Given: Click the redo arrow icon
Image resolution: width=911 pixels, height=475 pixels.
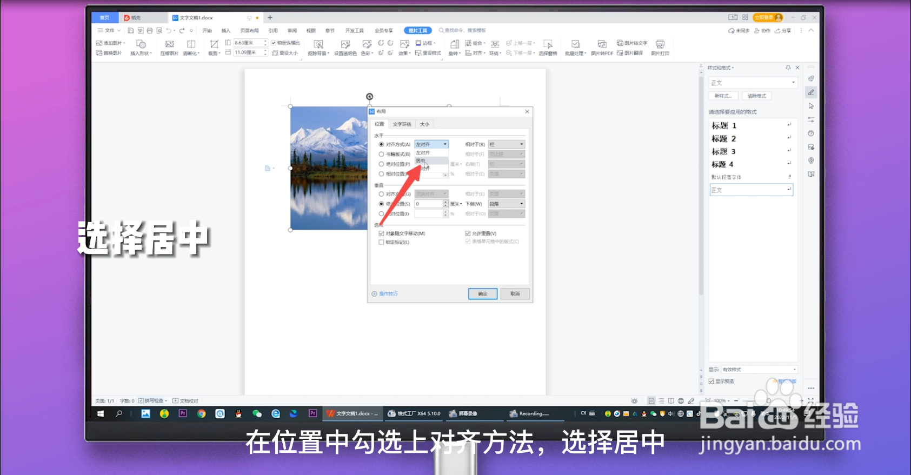Looking at the screenshot, I should [182, 31].
